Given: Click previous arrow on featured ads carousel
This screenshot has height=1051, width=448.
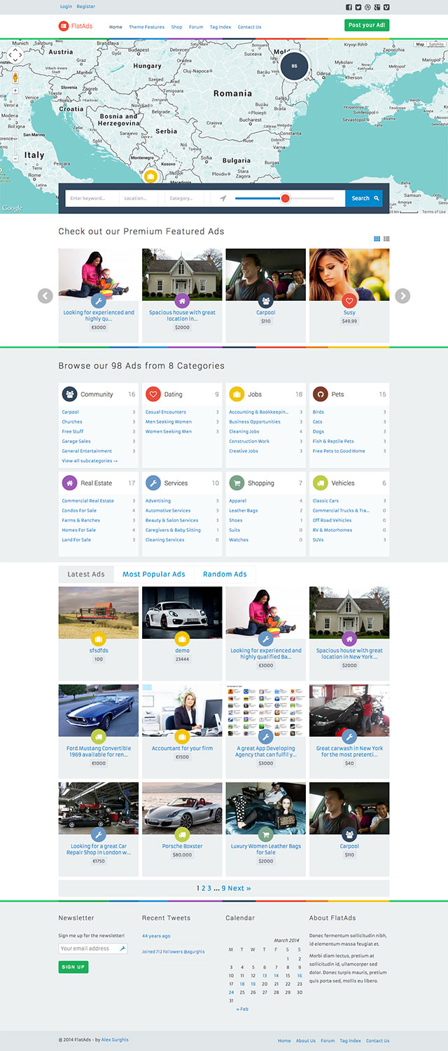Looking at the screenshot, I should click(x=45, y=296).
